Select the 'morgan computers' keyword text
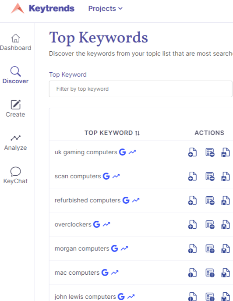Screen dimensions: 233x301 coord(82,248)
